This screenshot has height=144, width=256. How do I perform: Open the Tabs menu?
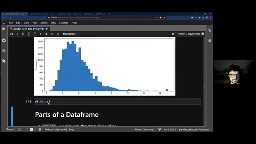coord(53,23)
